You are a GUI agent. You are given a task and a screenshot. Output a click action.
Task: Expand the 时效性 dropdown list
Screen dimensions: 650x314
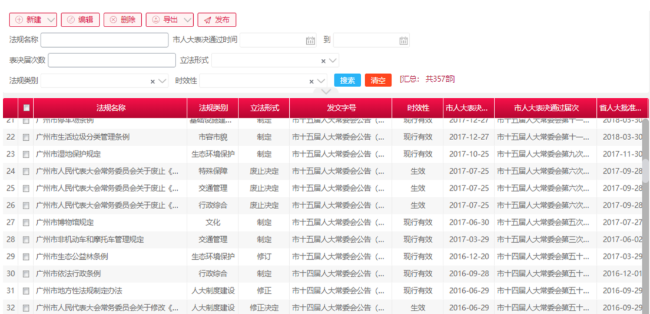[321, 81]
